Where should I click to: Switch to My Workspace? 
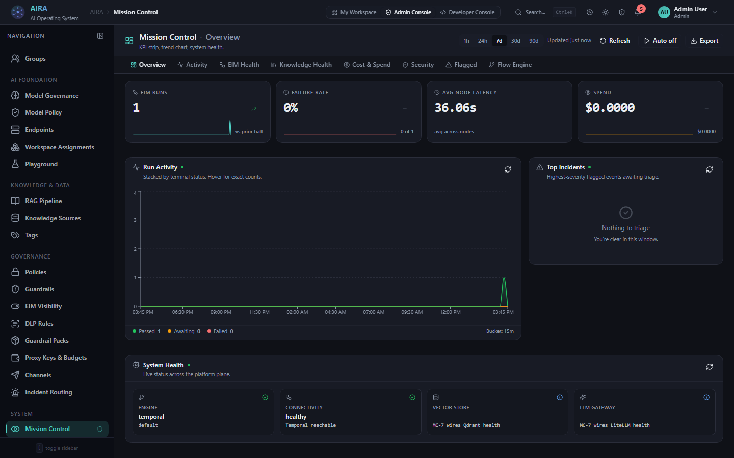coord(354,12)
